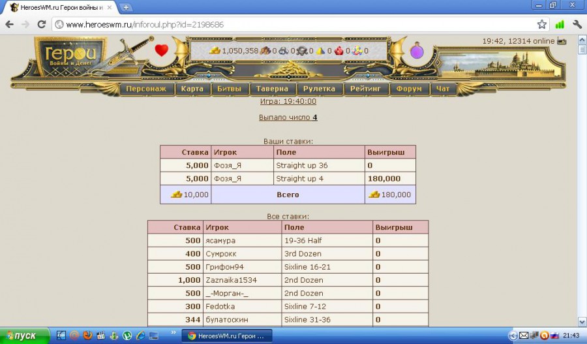This screenshot has height=344, width=587.
Task: Click the page scrollbar down arrow
Action: pos(582,321)
